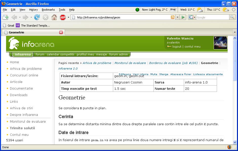The image size is (238, 151).
Task: Open the Gmail bookmark
Action: tap(9, 26)
